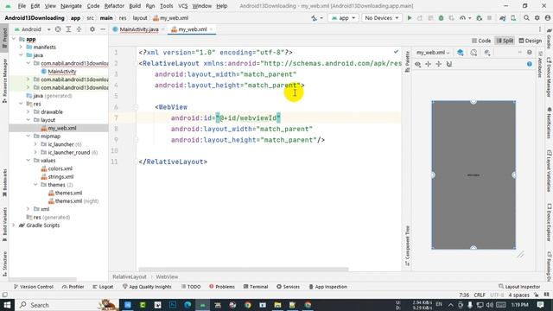Open Terminal tool window

[256, 287]
